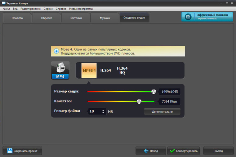Click the MP4 camcorder format icon
The image size is (236, 157).
coord(60,70)
